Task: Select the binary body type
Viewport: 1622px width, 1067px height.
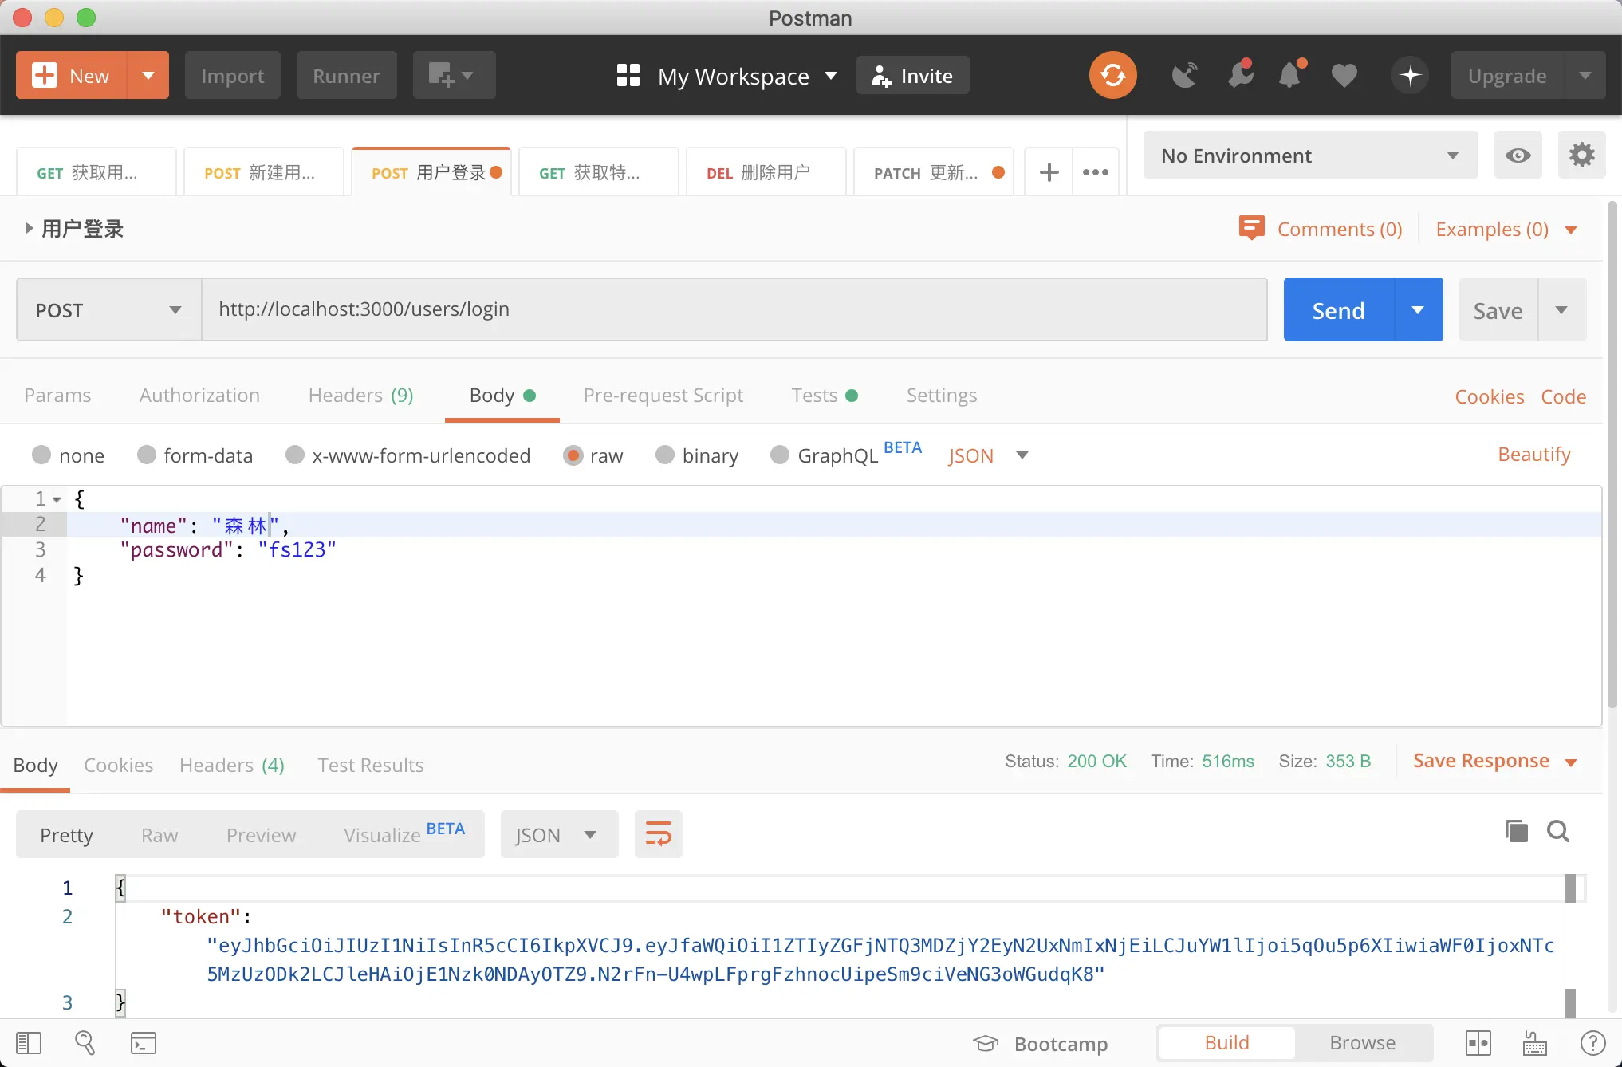Action: [665, 455]
